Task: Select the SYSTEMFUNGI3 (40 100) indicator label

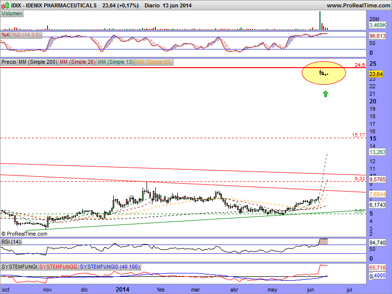Action: pos(110,267)
